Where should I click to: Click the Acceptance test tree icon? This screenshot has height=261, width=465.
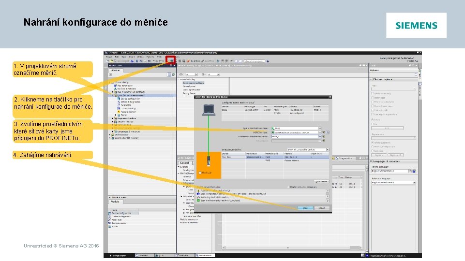click(119, 112)
